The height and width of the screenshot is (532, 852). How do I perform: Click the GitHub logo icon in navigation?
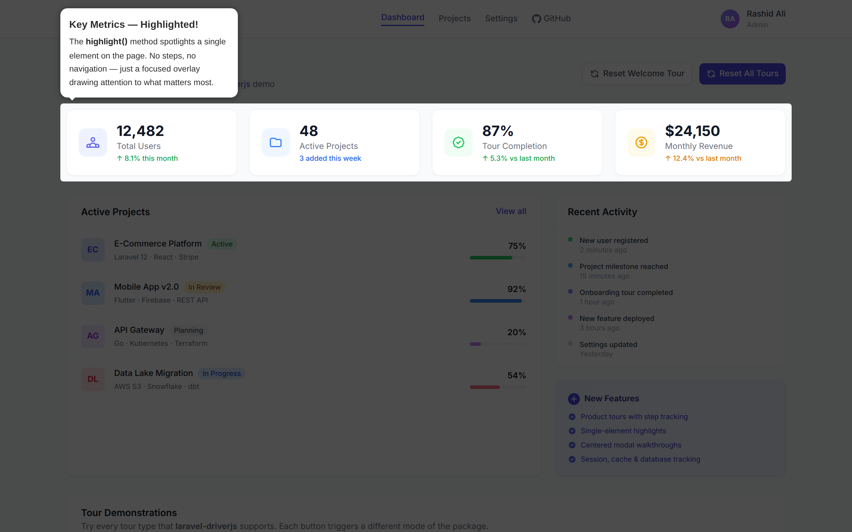(536, 19)
